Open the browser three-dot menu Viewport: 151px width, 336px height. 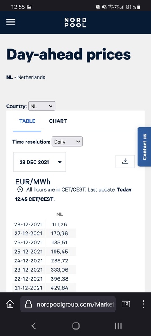click(143, 304)
